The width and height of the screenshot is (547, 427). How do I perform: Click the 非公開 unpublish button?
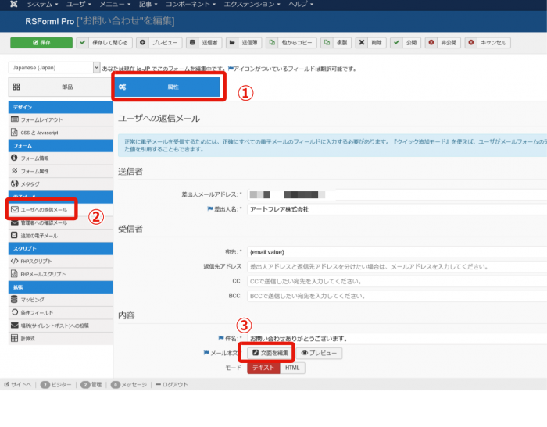pyautogui.click(x=443, y=42)
